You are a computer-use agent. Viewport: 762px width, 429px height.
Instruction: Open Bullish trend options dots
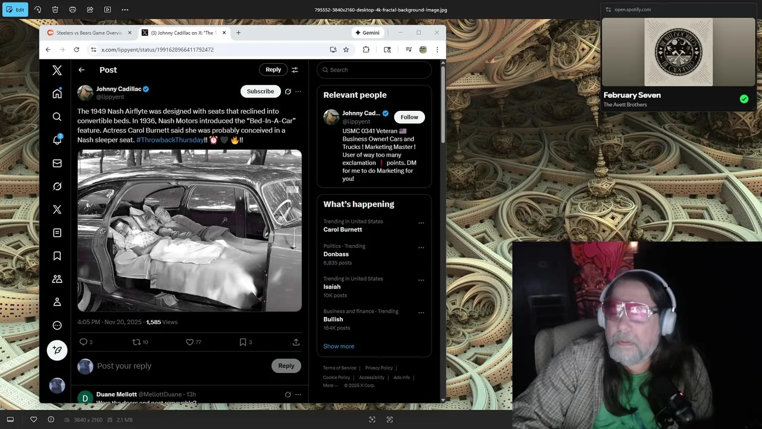(x=421, y=312)
